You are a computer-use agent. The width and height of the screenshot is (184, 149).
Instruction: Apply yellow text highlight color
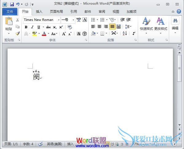pos(34,34)
